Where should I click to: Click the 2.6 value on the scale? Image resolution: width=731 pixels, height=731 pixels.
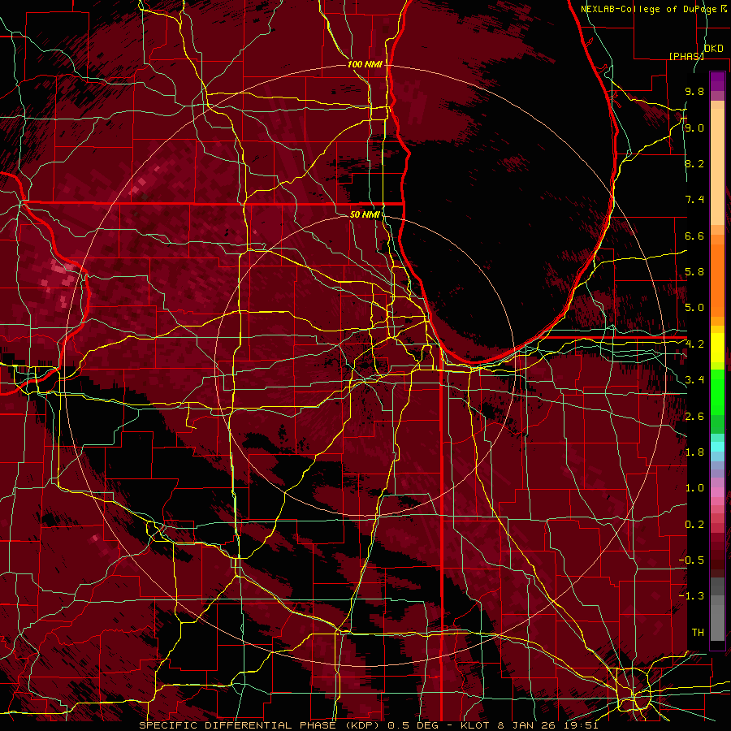[x=694, y=417]
